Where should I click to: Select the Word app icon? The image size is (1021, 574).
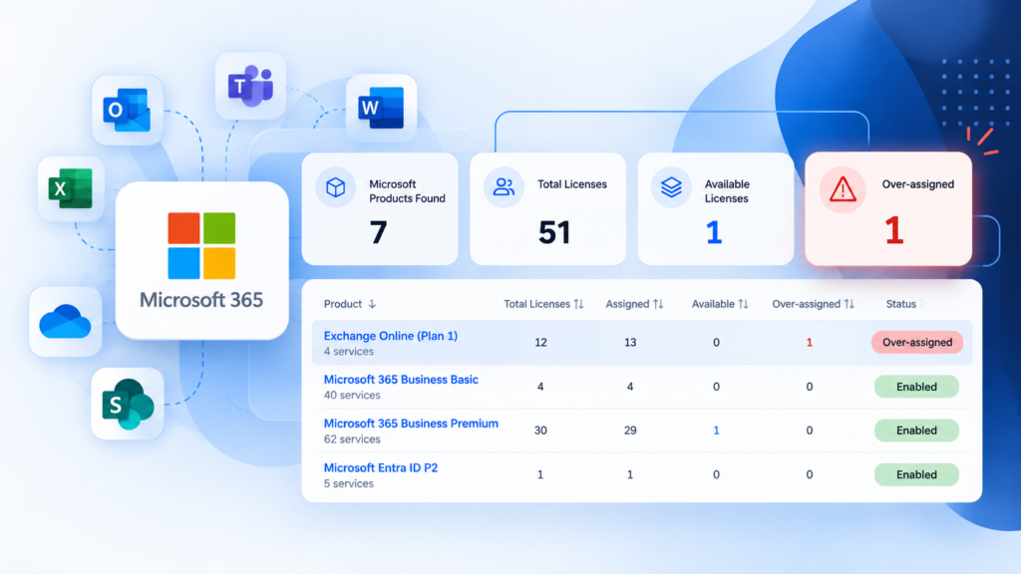[381, 108]
